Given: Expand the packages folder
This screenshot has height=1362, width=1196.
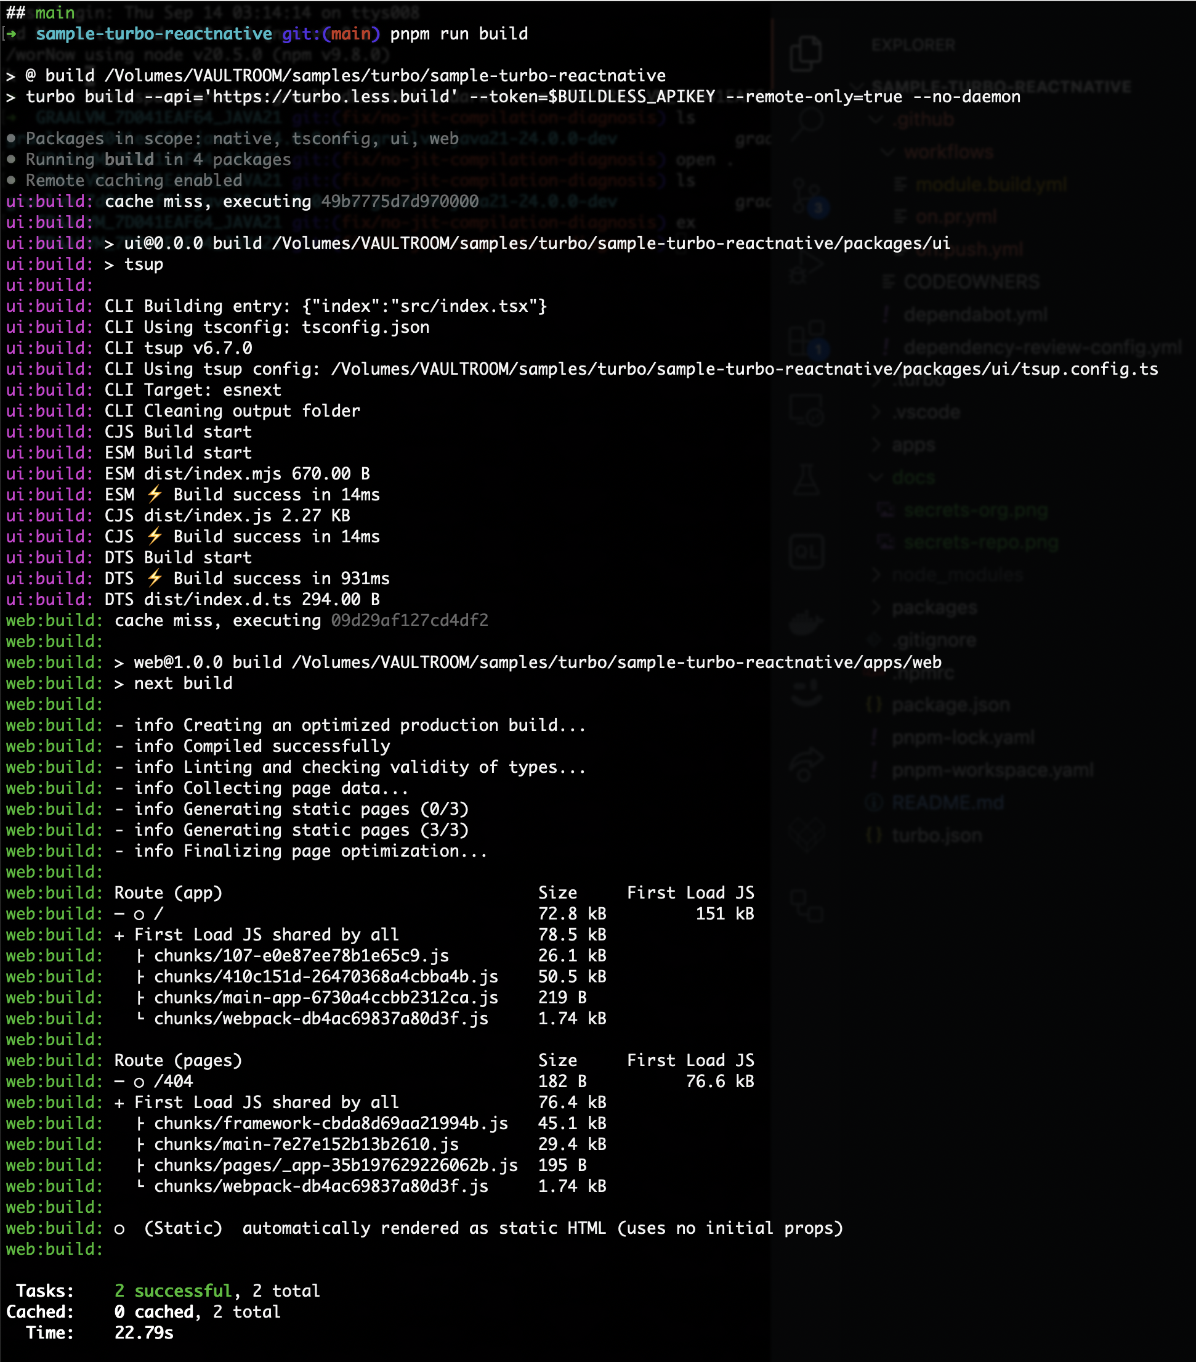Looking at the screenshot, I should click(934, 608).
